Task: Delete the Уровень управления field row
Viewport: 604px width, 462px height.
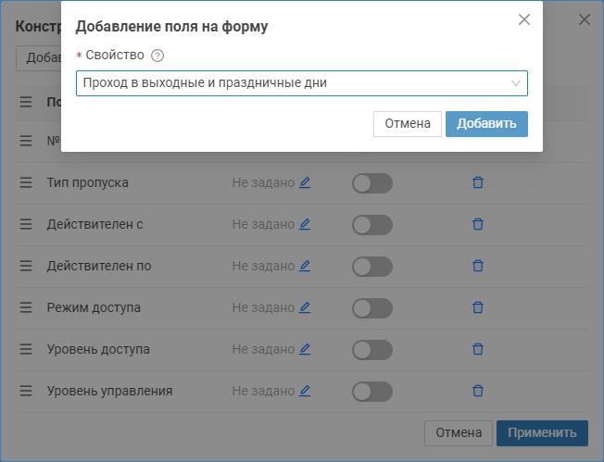Action: pos(478,391)
